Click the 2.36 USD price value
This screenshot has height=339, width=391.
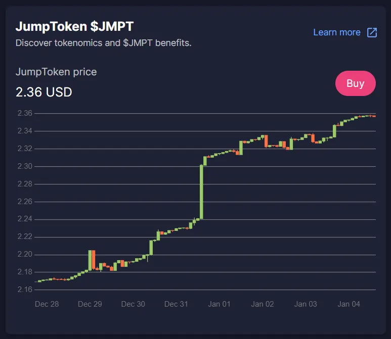click(44, 92)
